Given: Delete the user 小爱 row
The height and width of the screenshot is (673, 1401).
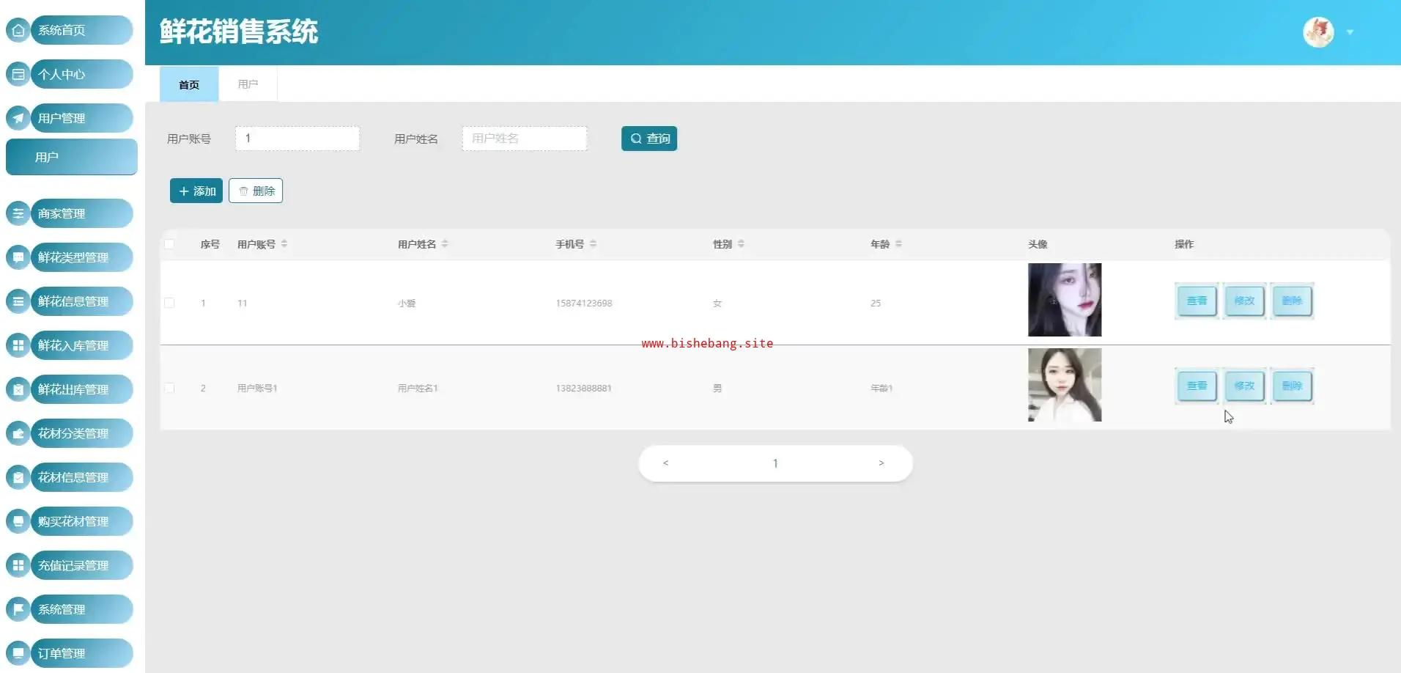Looking at the screenshot, I should (x=1292, y=301).
